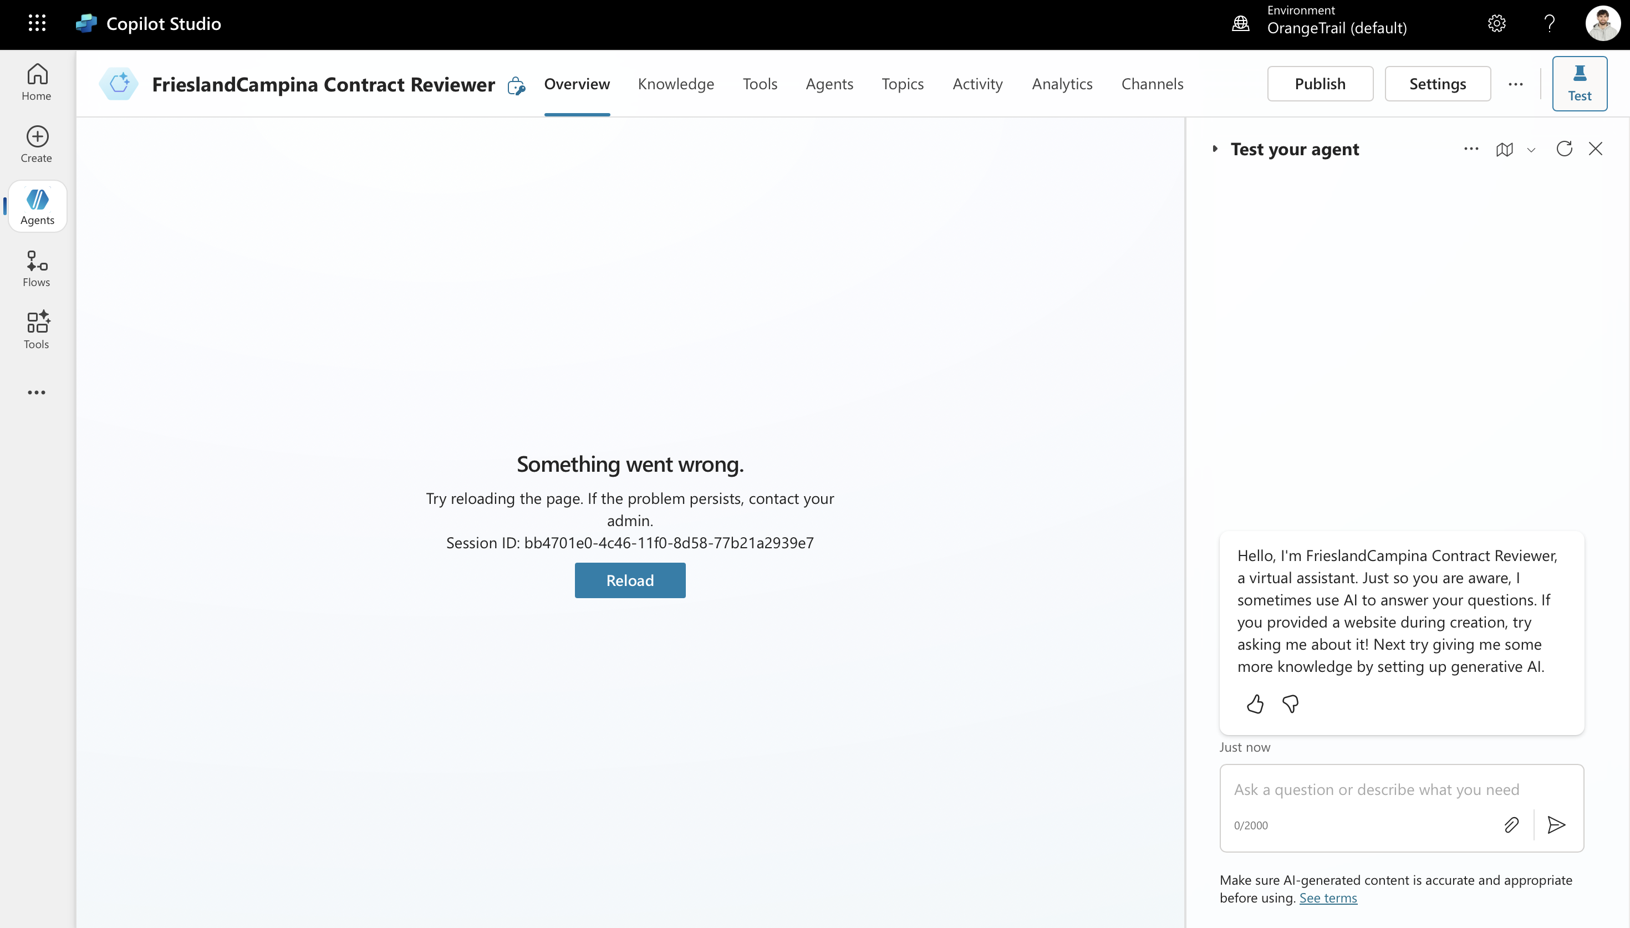Switch to the Analytics tab
The width and height of the screenshot is (1630, 928).
click(x=1062, y=84)
